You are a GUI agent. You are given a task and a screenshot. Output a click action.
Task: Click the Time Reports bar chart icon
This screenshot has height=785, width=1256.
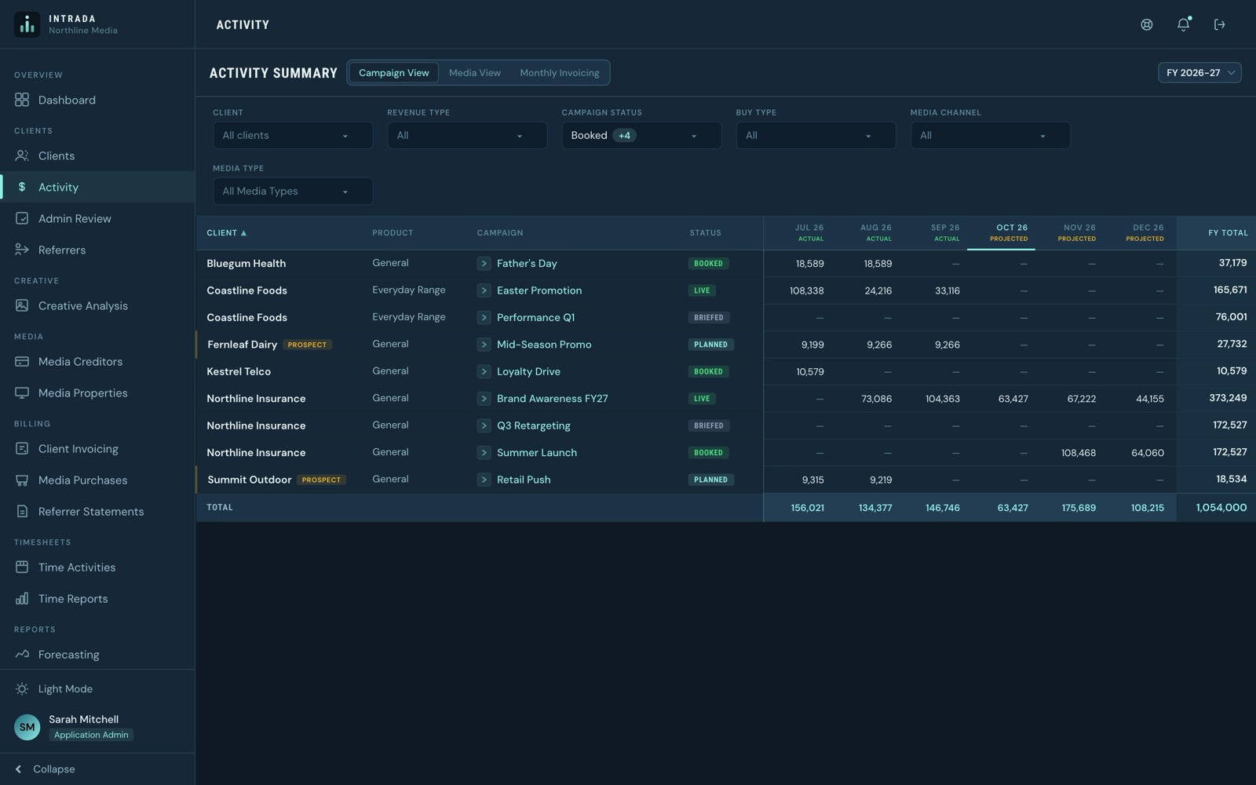coord(22,598)
